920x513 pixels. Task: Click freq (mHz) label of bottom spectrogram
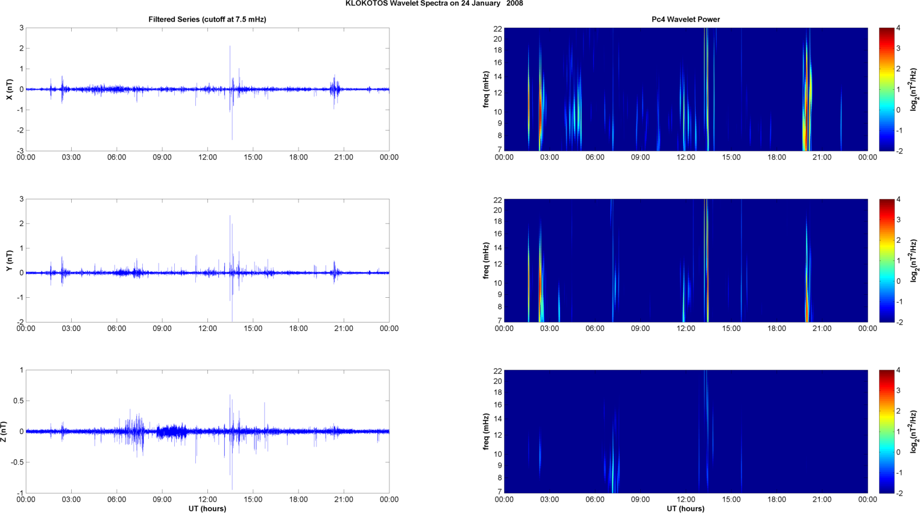(x=486, y=432)
